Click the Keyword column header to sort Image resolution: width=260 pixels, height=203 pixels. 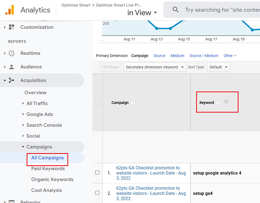(207, 103)
